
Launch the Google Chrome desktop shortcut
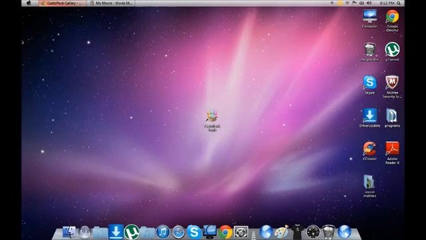tap(392, 21)
